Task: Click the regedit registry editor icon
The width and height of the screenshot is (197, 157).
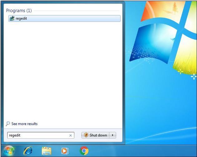Action: point(12,18)
